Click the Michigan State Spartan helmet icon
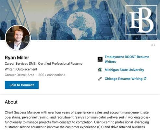 coord(100,70)
